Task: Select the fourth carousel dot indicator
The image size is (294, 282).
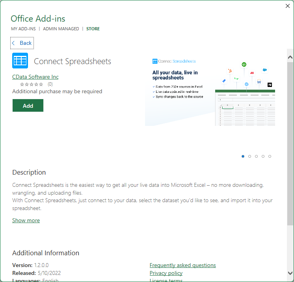Action: [x=263, y=156]
